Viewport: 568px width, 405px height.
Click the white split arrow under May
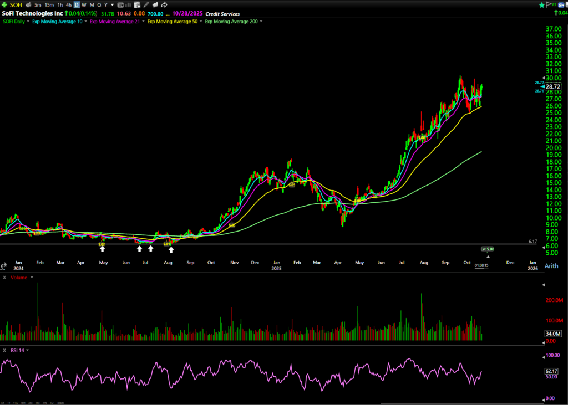pos(102,249)
